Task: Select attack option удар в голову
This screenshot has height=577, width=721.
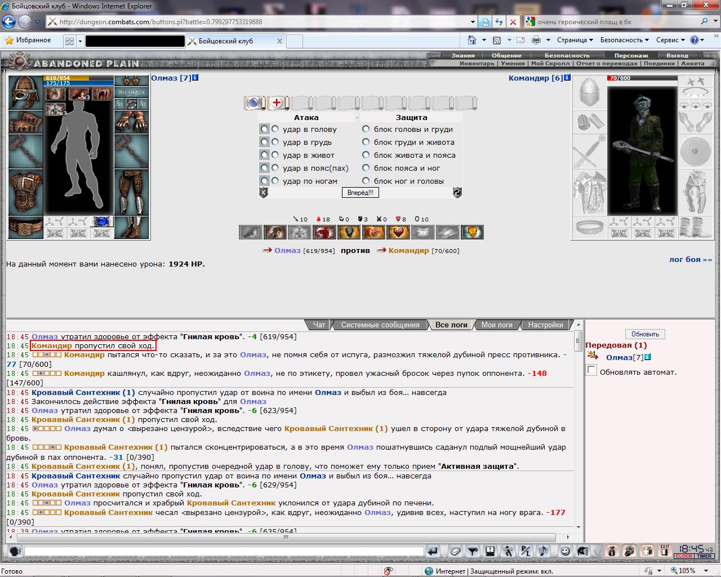Action: pyautogui.click(x=275, y=129)
